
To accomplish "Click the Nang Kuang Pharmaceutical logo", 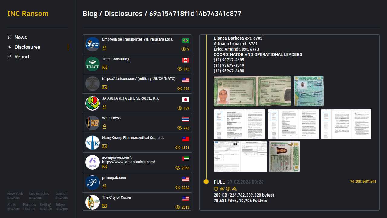I will [93, 143].
